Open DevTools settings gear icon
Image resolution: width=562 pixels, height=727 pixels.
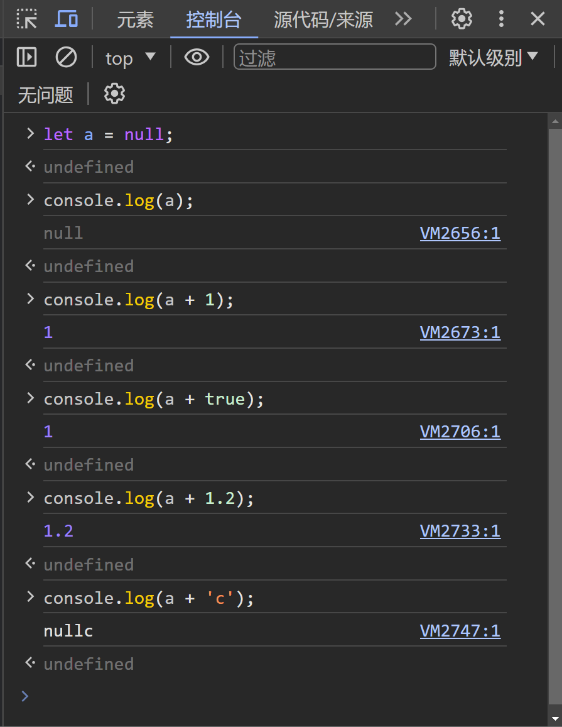[462, 19]
